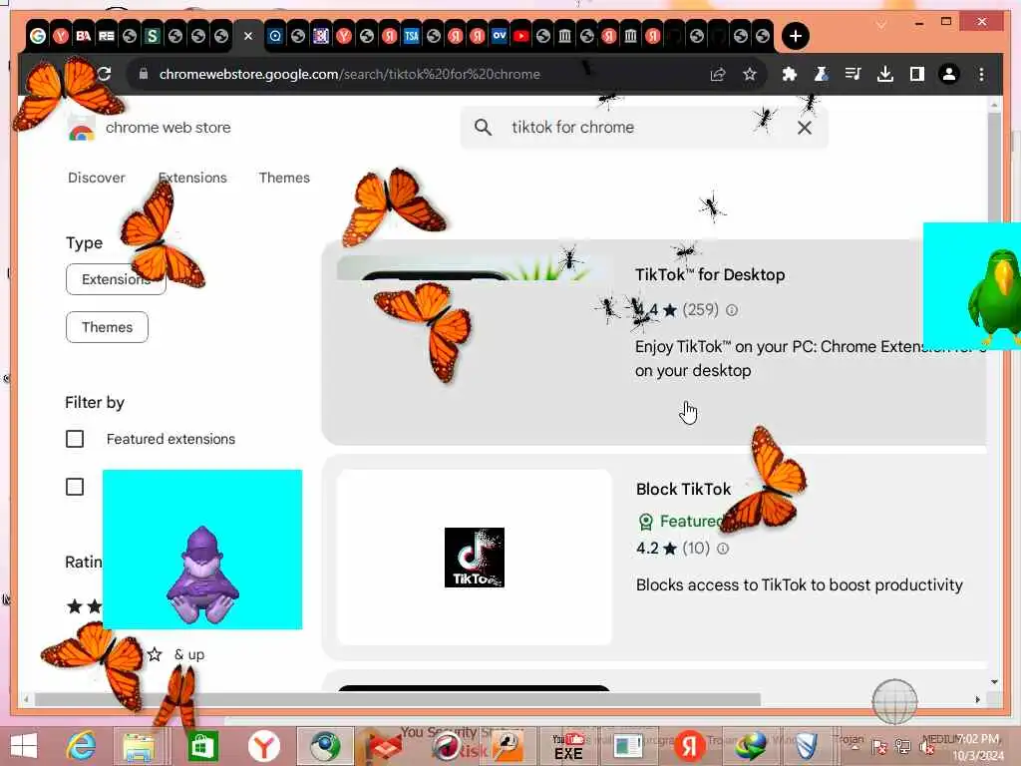Switch to the RE tab
The image size is (1021, 766).
point(106,36)
